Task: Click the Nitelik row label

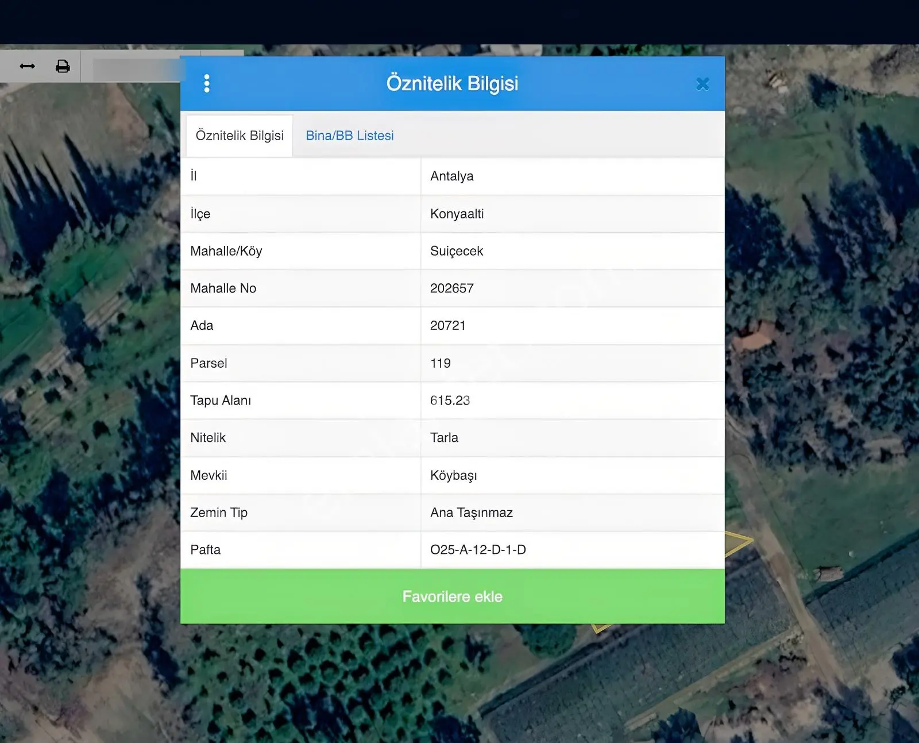Action: coord(208,438)
